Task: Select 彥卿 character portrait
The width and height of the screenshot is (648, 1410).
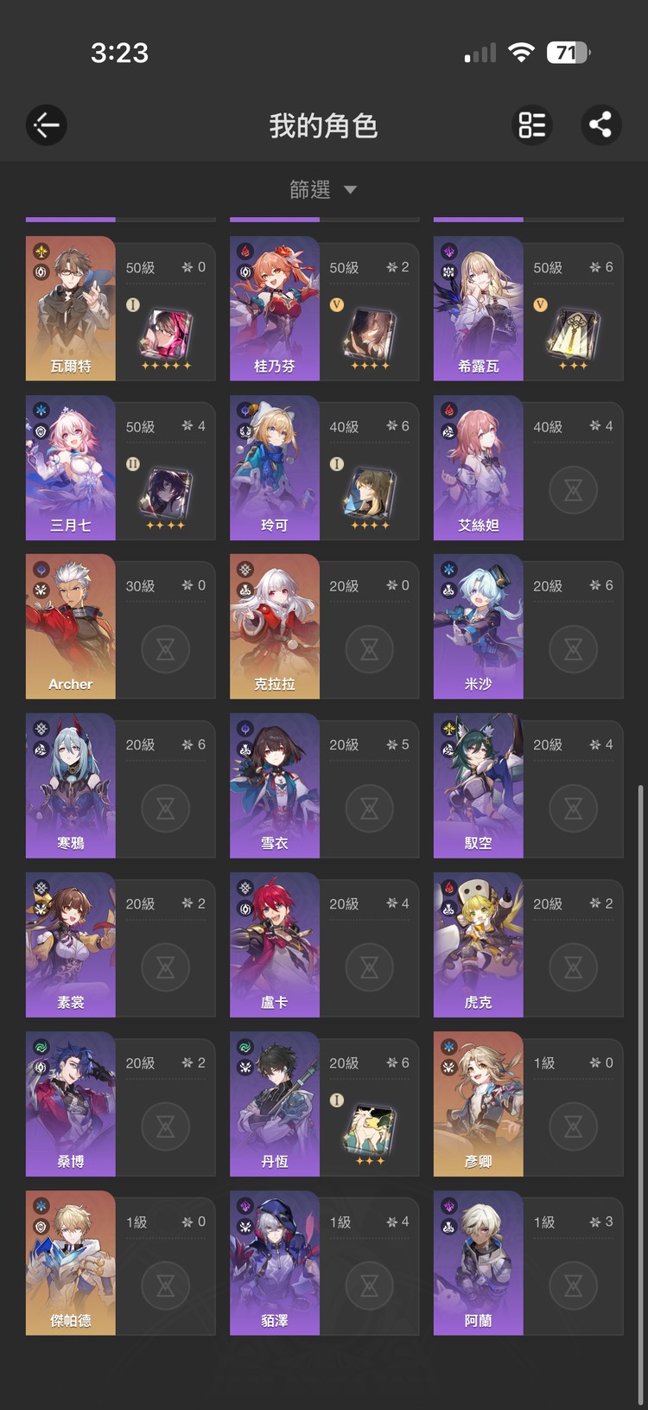Action: [x=478, y=1104]
